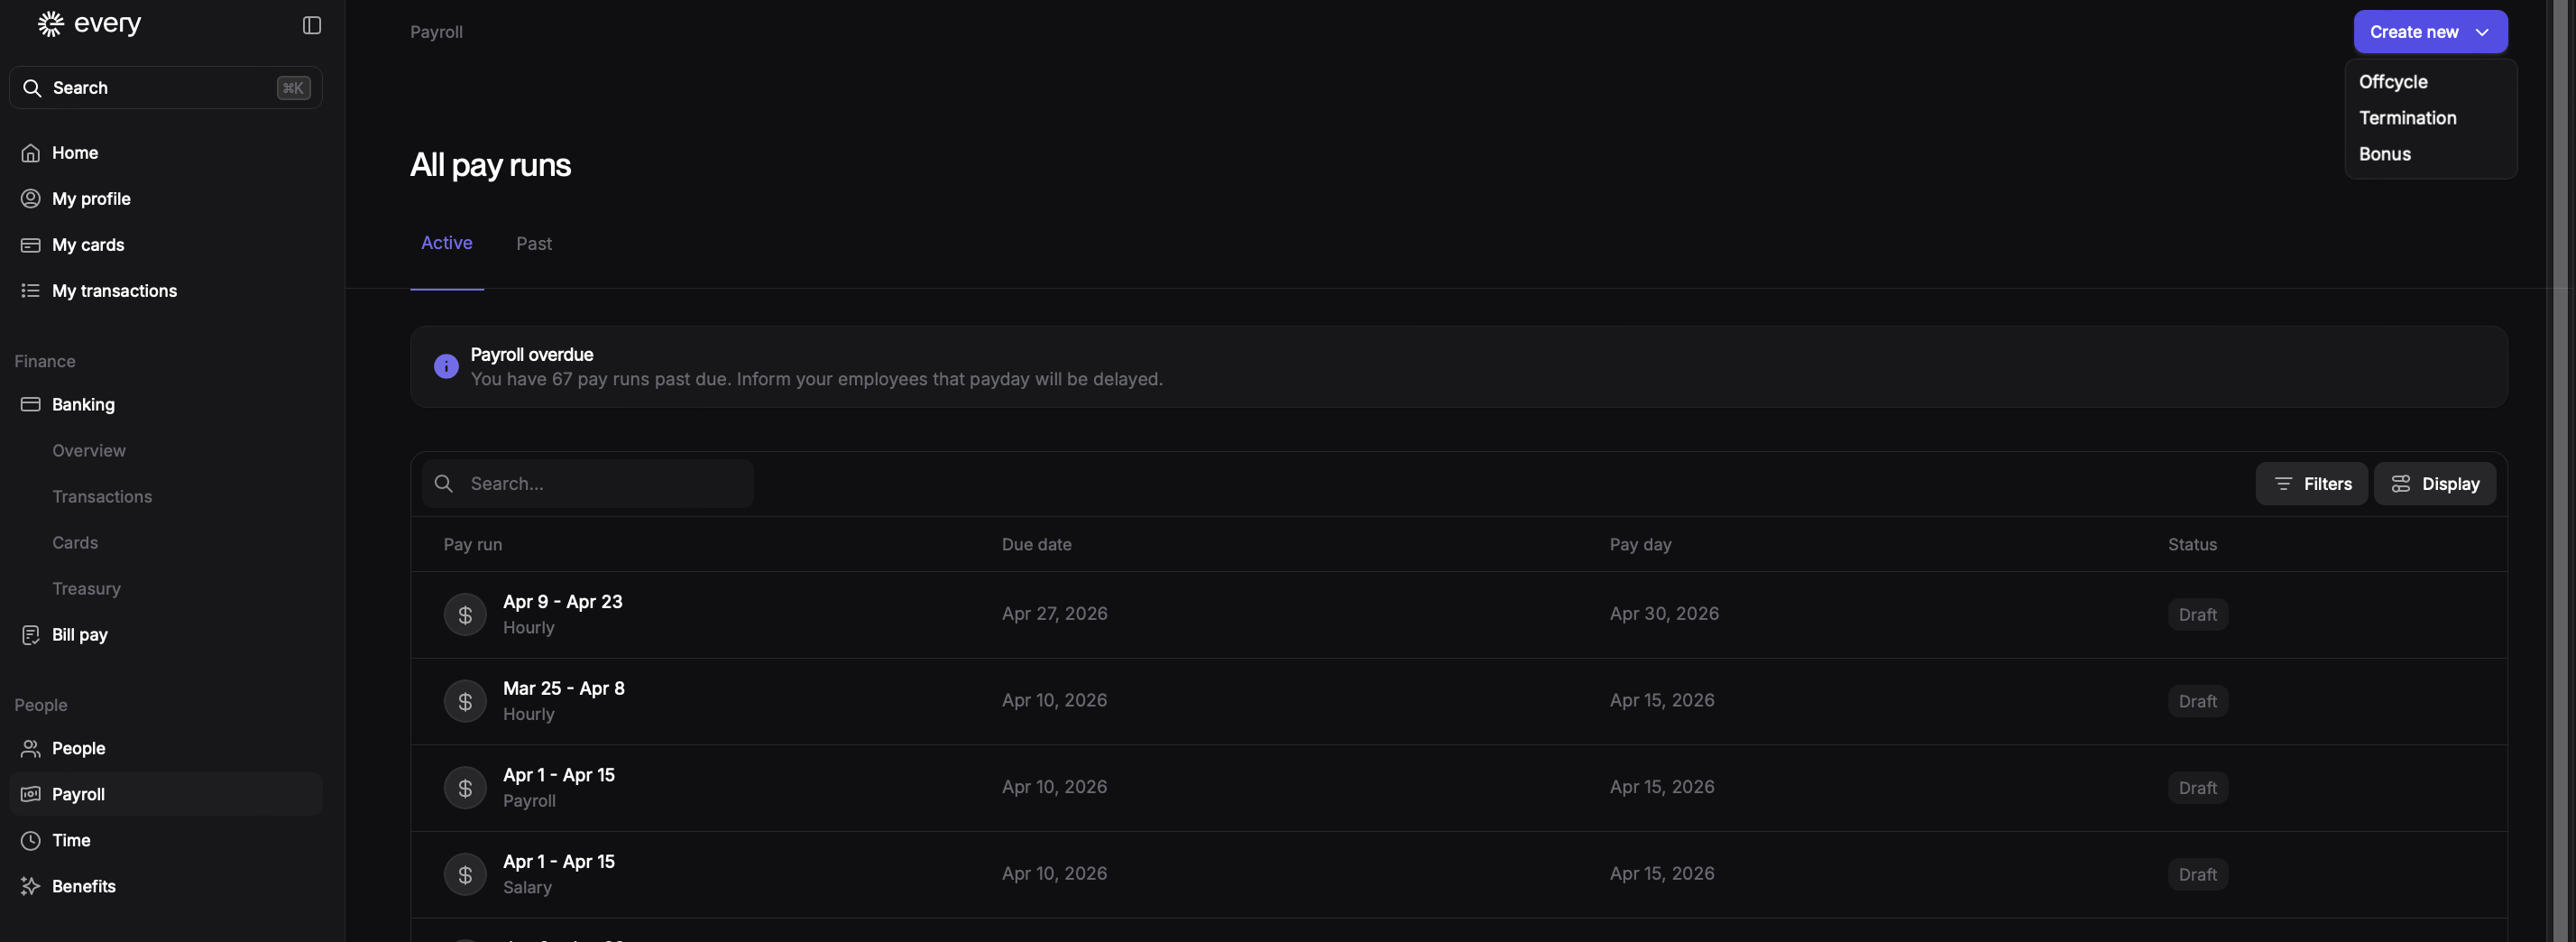
Task: Collapse the sidebar panel icon
Action: click(x=312, y=25)
